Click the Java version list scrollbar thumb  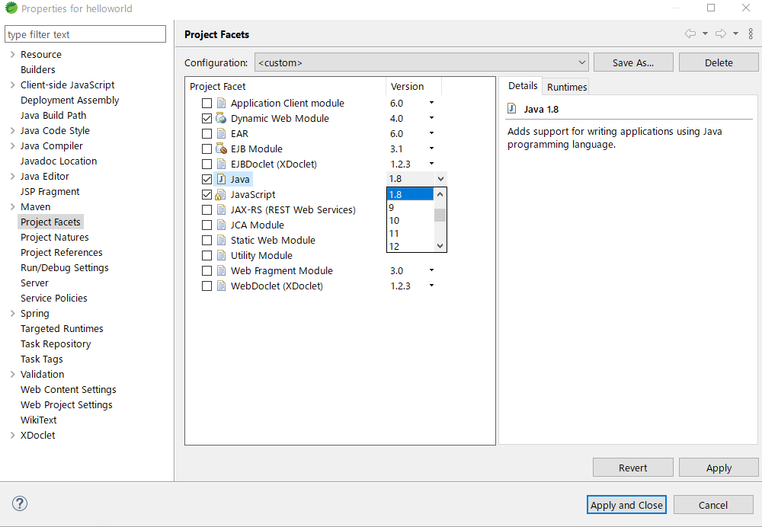tap(440, 214)
